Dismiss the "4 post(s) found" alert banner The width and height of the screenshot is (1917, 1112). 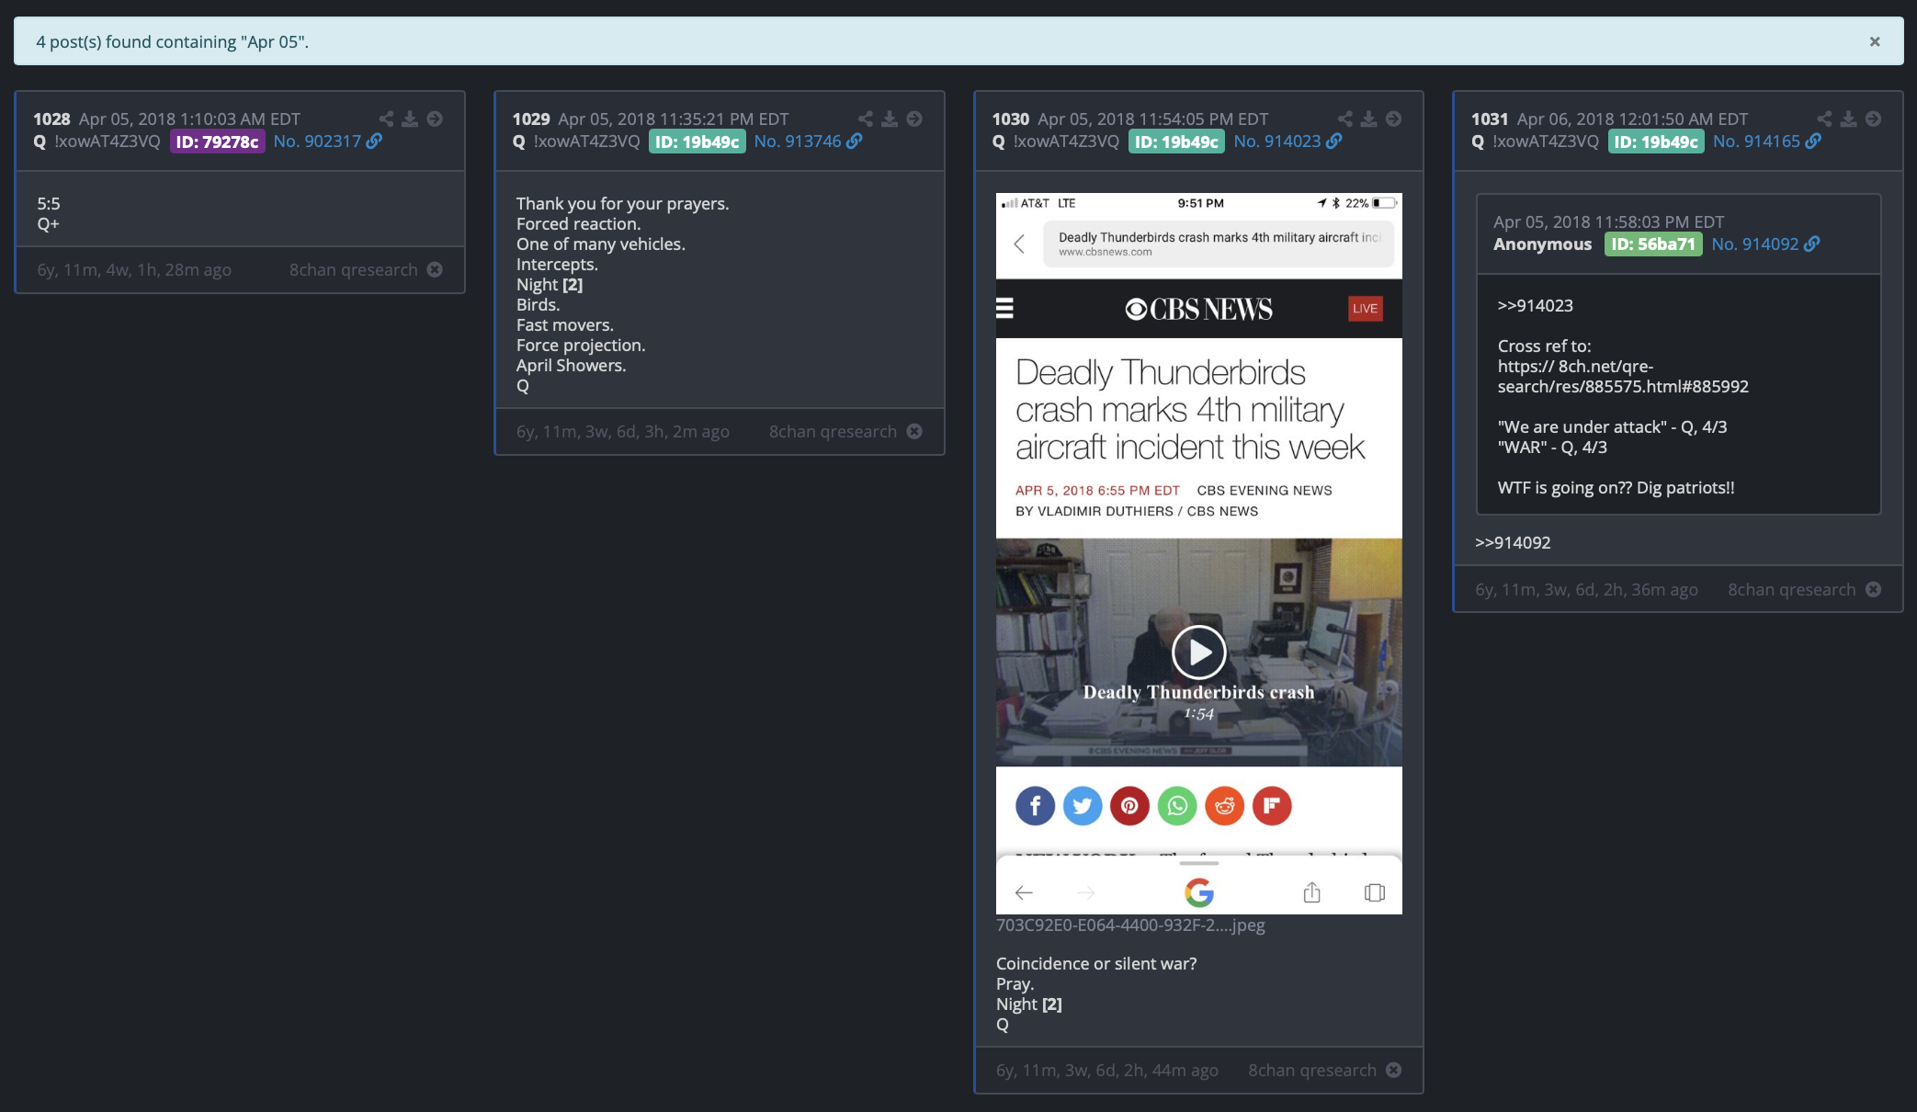coord(1875,41)
